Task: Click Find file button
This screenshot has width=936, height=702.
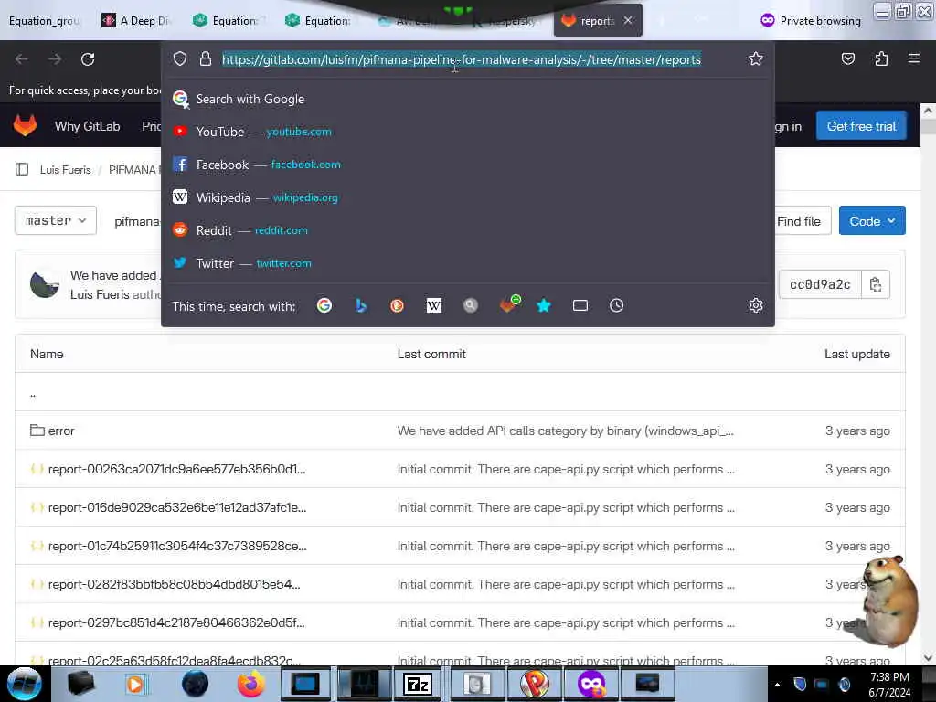Action: click(x=799, y=221)
